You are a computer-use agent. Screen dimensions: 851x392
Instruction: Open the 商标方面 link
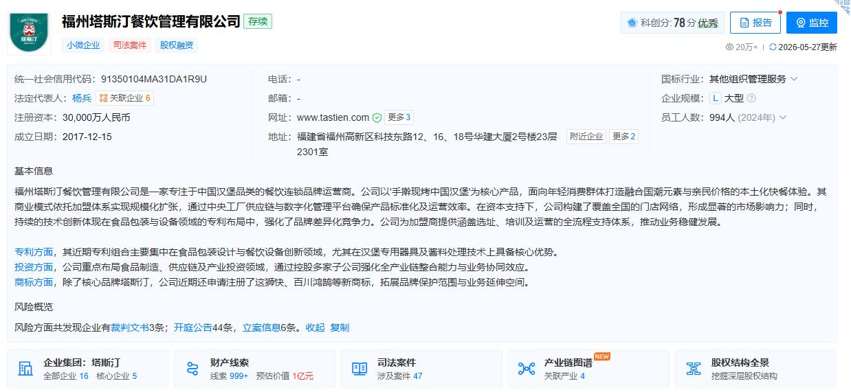coord(34,282)
